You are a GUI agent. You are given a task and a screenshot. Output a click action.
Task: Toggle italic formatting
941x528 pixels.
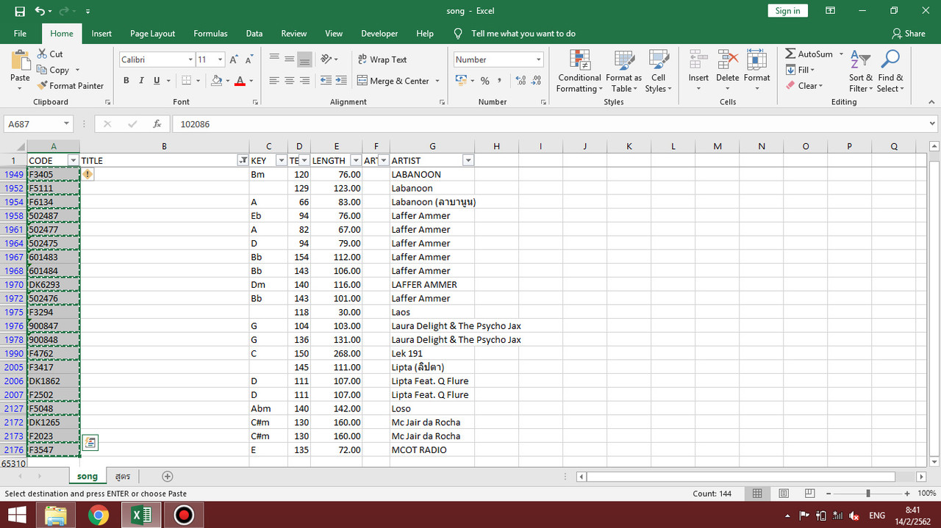pos(142,81)
